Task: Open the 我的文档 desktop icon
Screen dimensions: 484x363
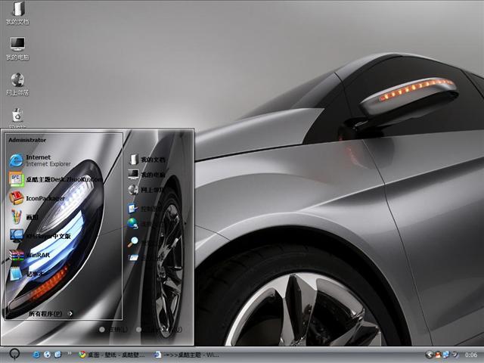Action: (x=17, y=13)
